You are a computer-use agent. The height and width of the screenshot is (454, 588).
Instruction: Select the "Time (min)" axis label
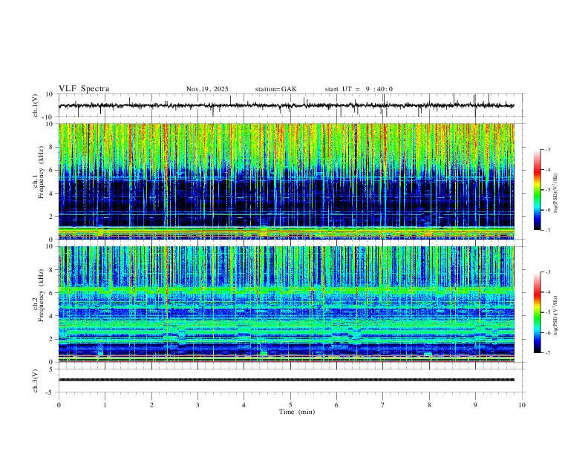pyautogui.click(x=297, y=412)
